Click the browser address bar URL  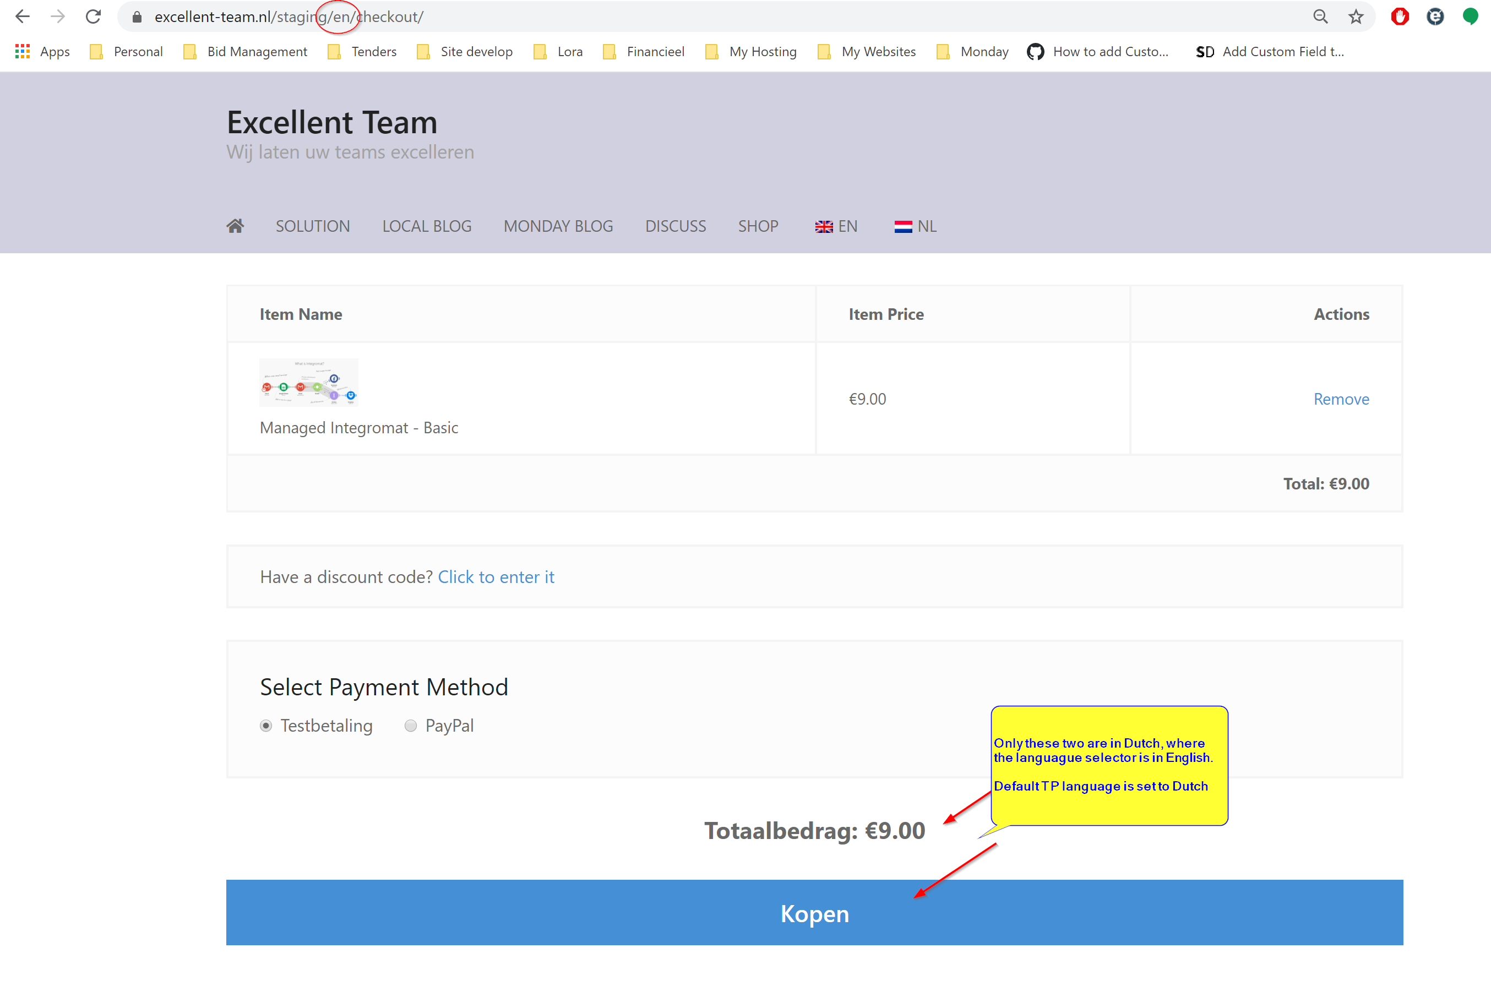point(289,17)
